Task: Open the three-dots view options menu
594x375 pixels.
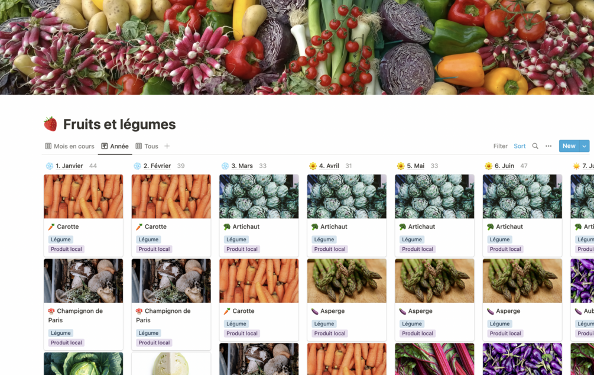Action: click(x=548, y=146)
